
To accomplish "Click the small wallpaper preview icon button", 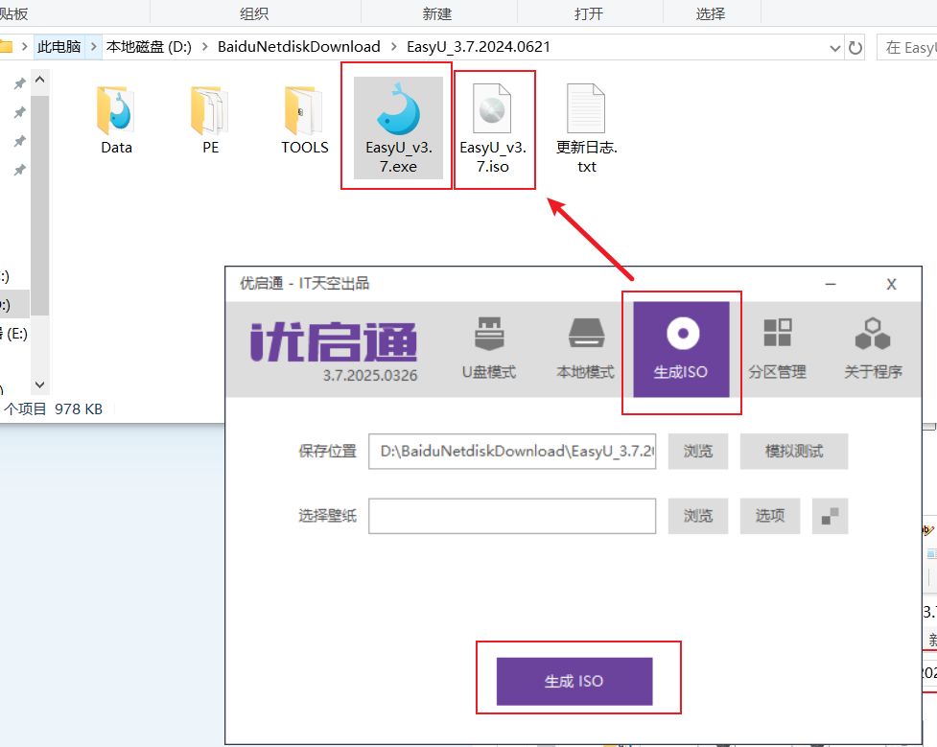I will coord(830,516).
